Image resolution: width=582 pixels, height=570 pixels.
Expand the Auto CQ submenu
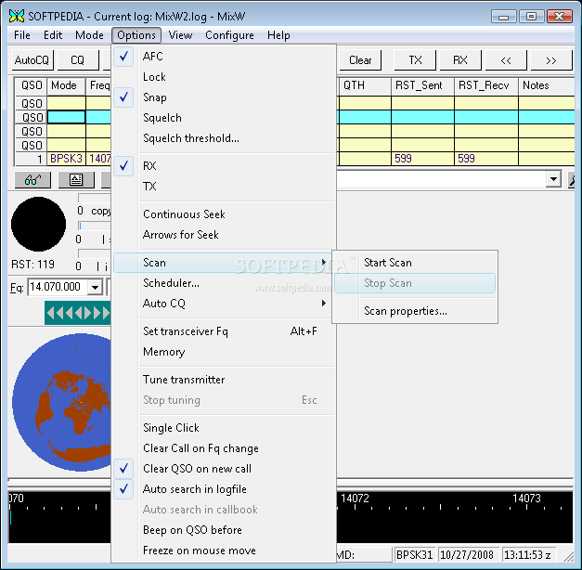(224, 304)
